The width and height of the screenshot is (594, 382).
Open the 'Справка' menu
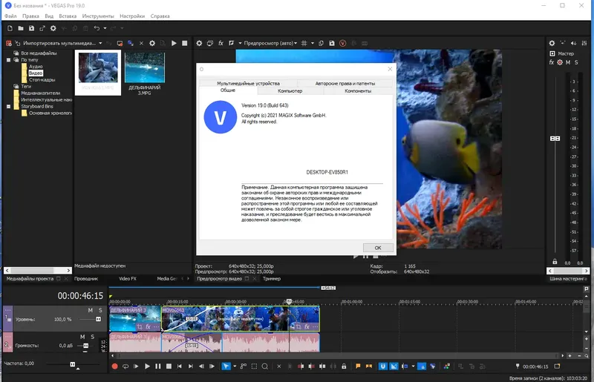click(x=160, y=16)
